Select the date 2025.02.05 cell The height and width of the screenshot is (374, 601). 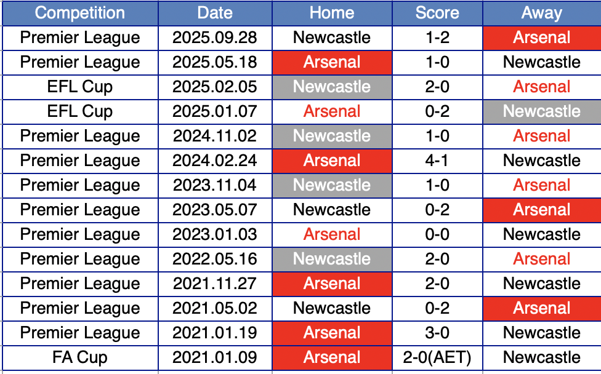215,87
